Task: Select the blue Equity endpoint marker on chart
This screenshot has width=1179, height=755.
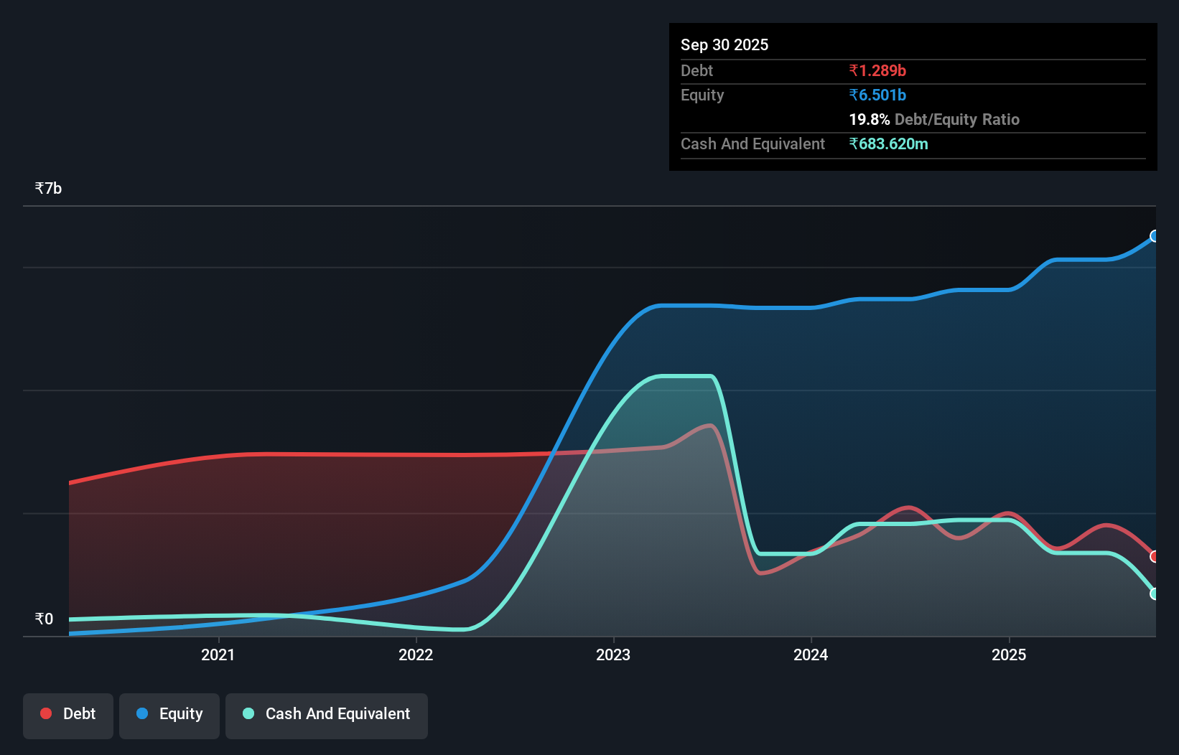Action: click(1155, 236)
